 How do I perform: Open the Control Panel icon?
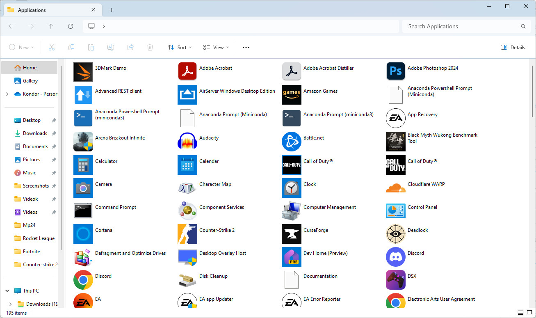click(396, 211)
